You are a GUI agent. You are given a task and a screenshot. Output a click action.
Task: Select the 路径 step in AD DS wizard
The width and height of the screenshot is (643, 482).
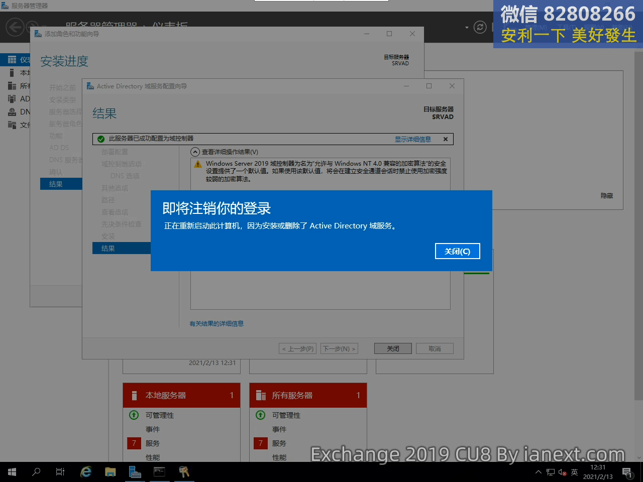[x=108, y=200]
